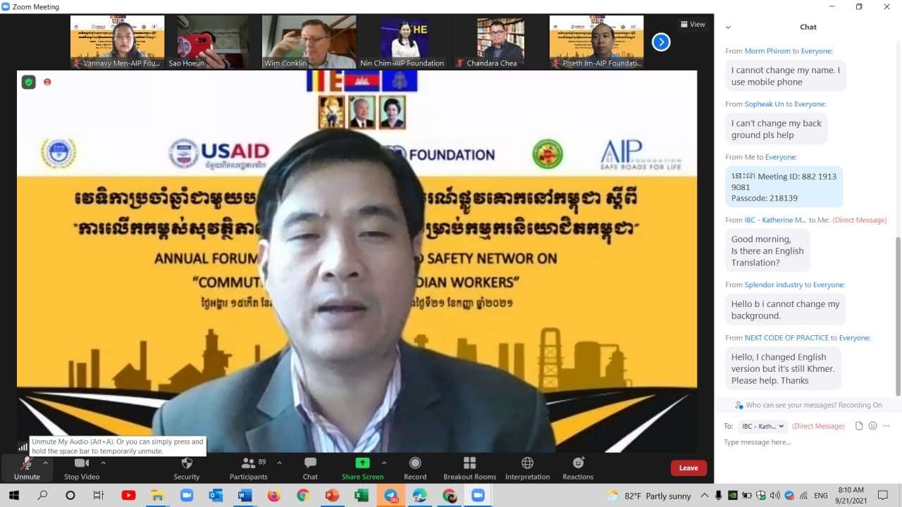
Task: Show next page of participant thumbnails
Action: pyautogui.click(x=661, y=42)
